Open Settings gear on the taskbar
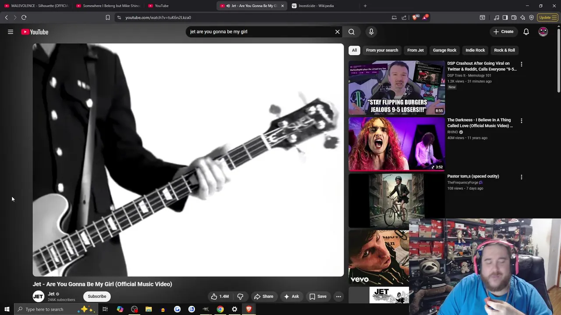The height and width of the screenshot is (315, 561). click(x=234, y=309)
